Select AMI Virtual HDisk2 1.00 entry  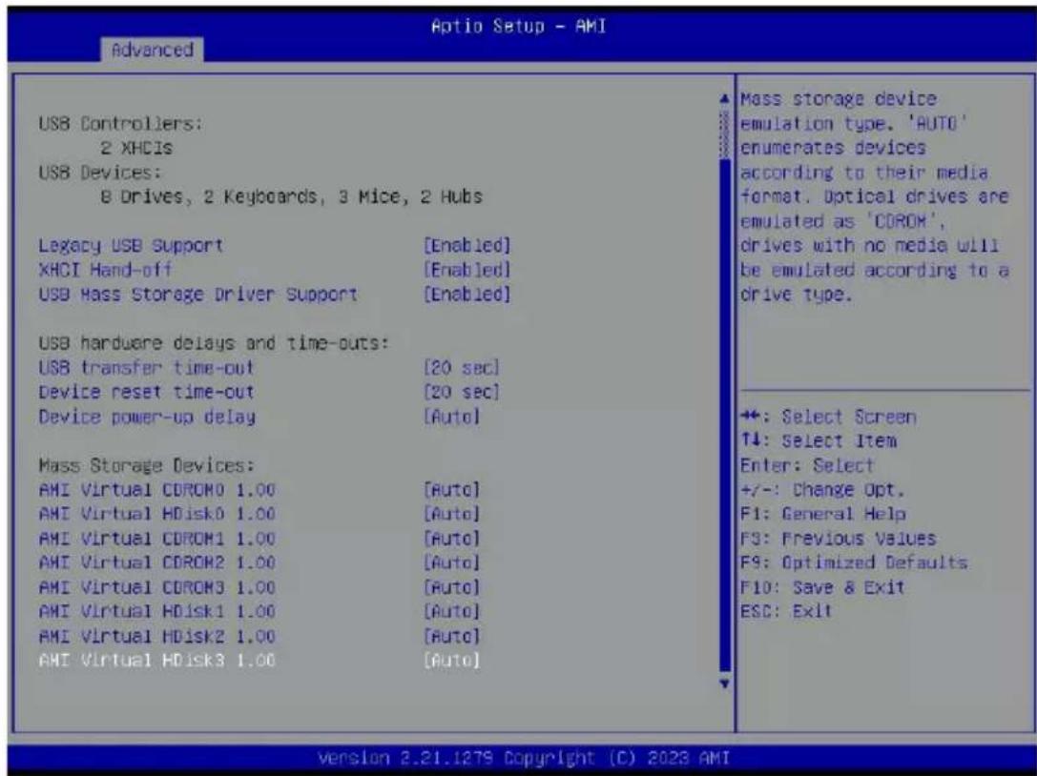(156, 636)
